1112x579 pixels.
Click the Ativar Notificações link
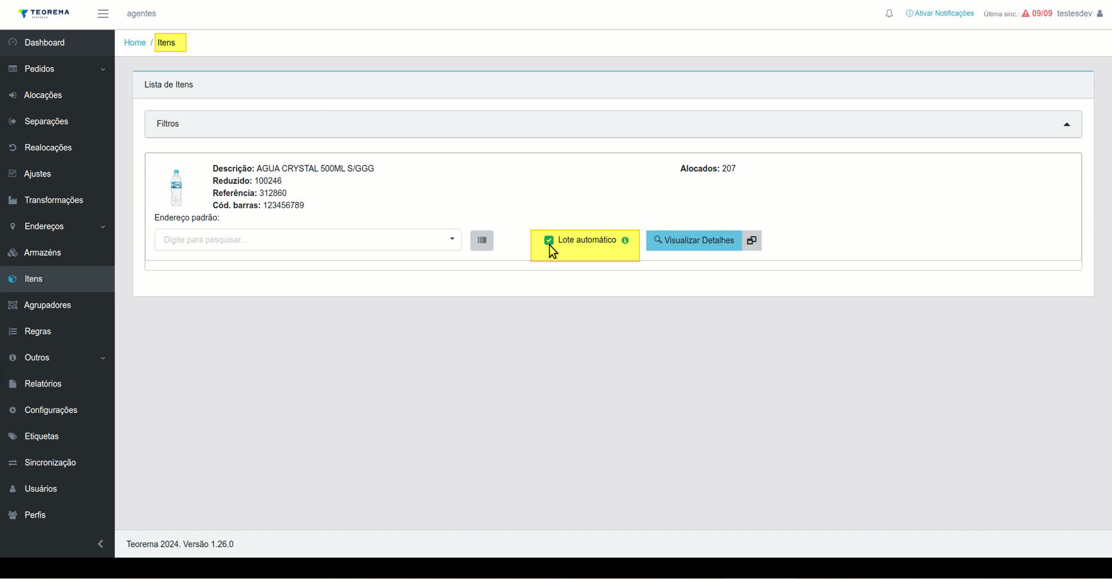coord(940,13)
